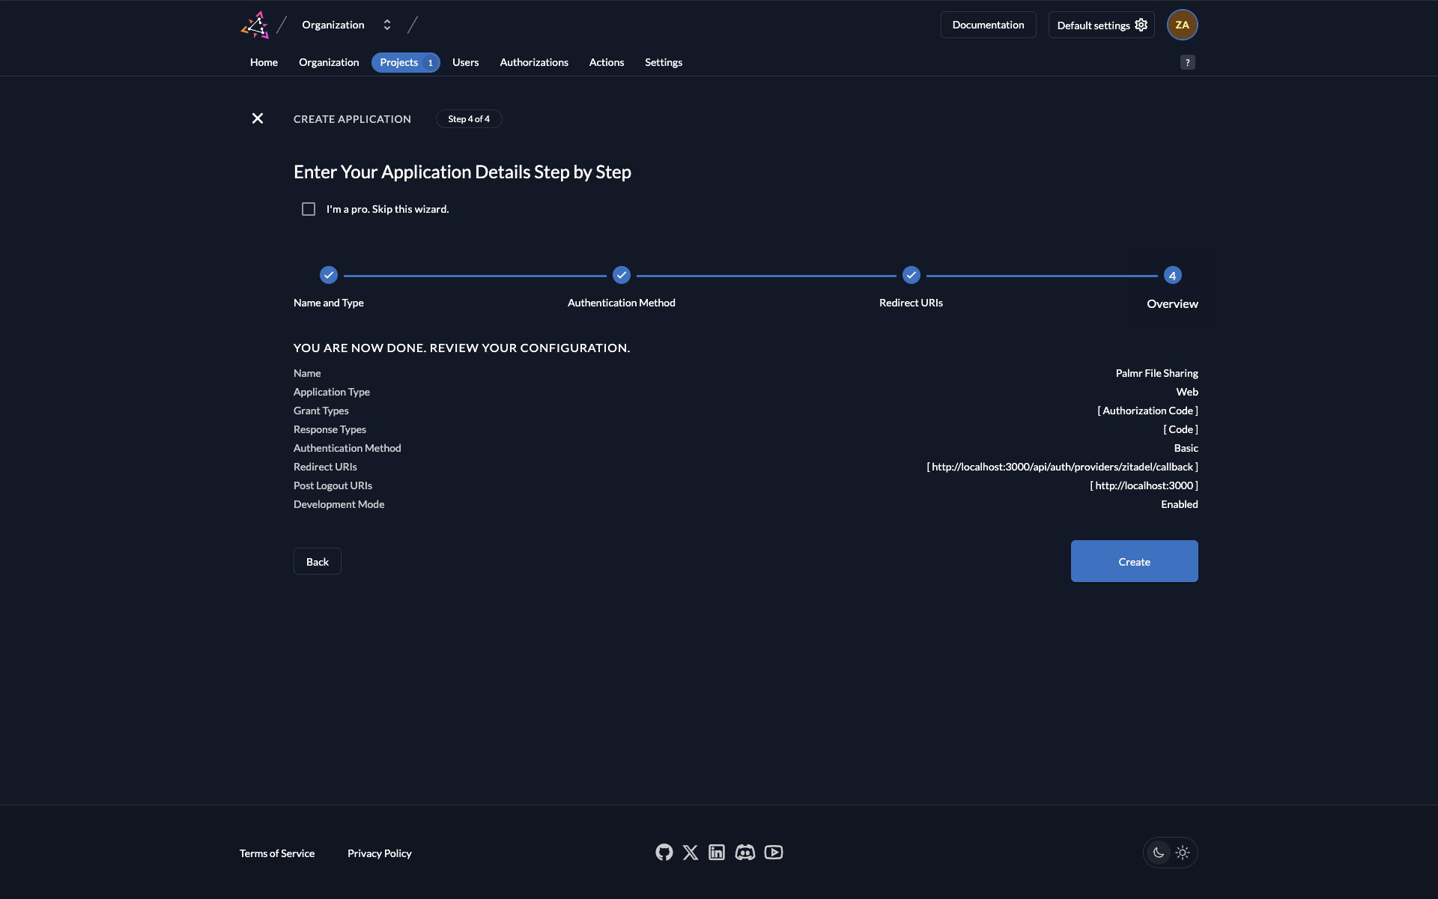
Task: Click the ZITADEL logo icon
Action: [255, 25]
